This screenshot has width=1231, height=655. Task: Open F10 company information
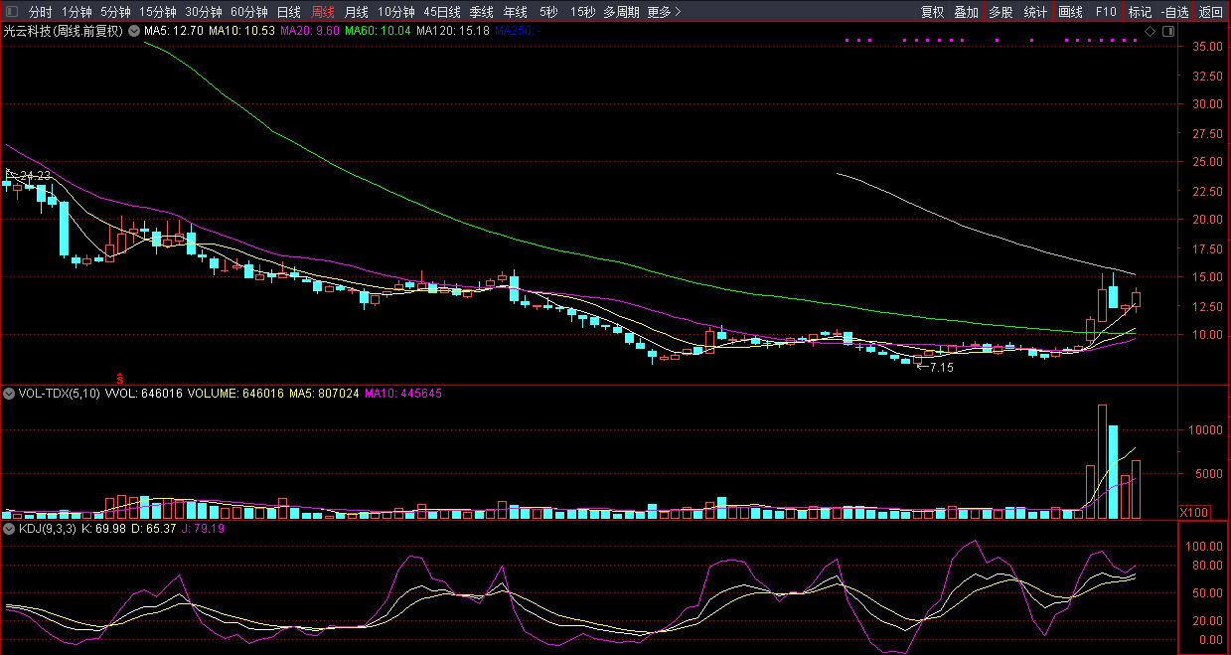click(x=1106, y=12)
